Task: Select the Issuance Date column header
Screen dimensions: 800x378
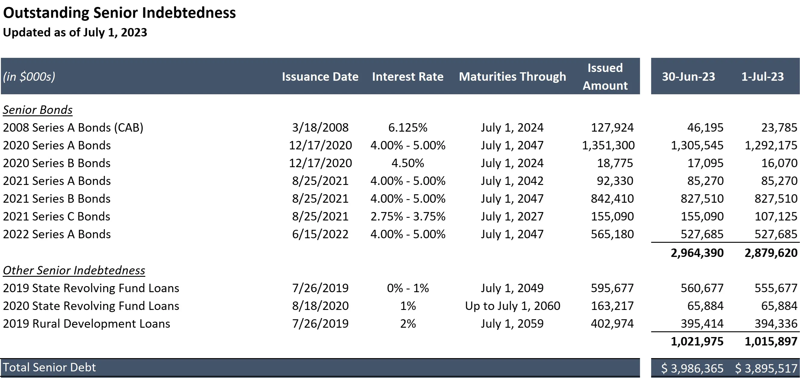Action: 320,77
